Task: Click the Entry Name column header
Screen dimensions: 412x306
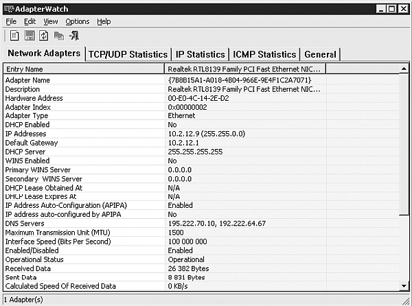Action: 83,69
